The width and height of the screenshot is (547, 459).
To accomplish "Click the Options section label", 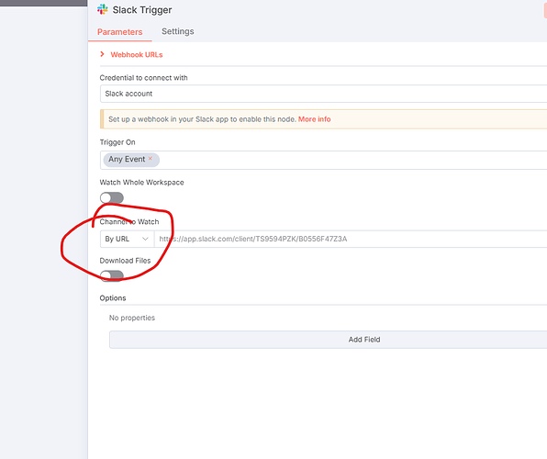I will tap(113, 298).
